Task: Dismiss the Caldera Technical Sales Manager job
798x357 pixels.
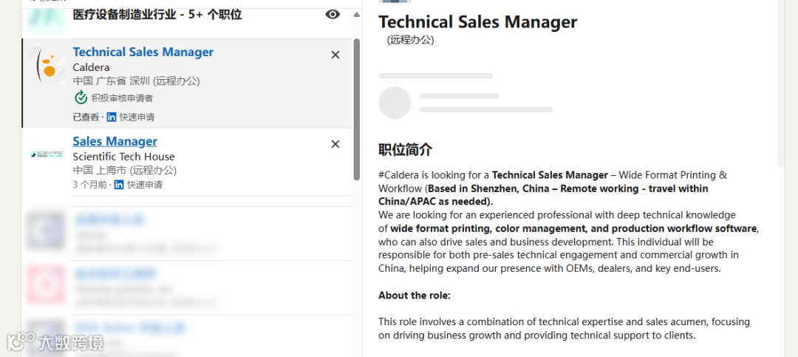Action: point(335,55)
